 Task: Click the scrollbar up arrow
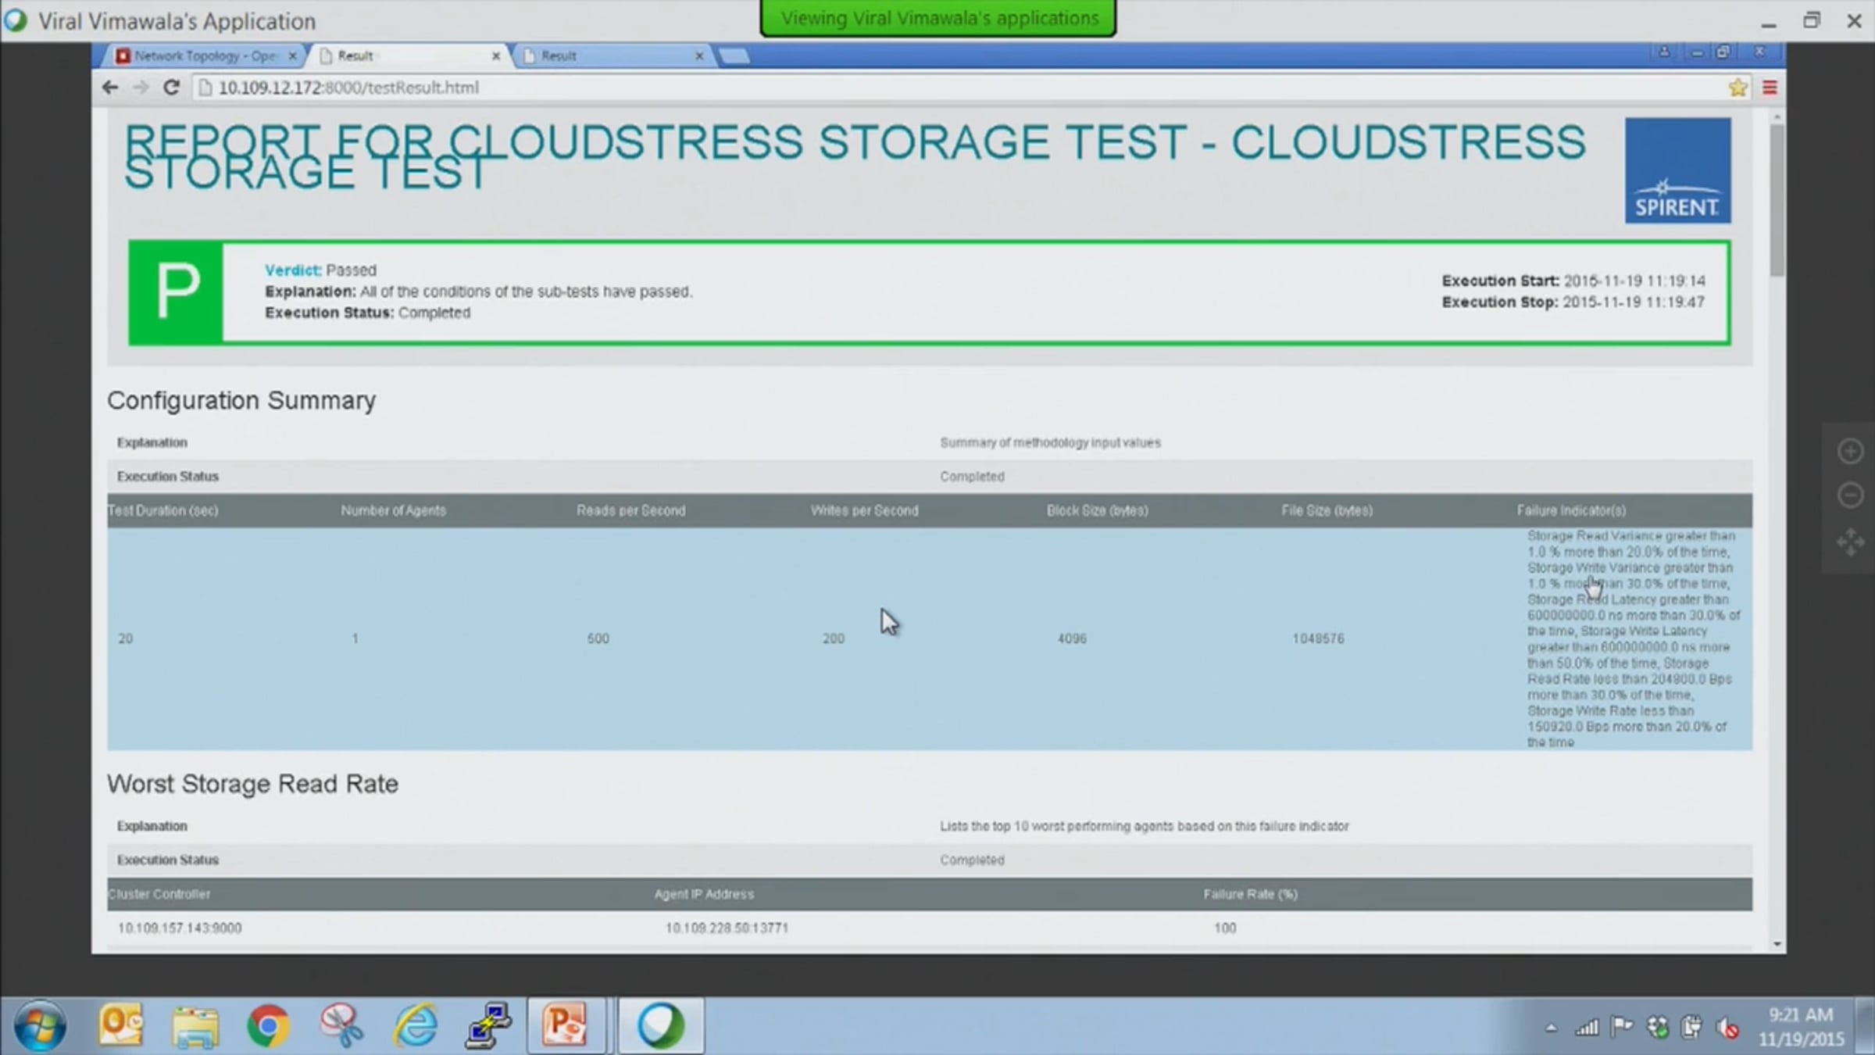[1777, 116]
